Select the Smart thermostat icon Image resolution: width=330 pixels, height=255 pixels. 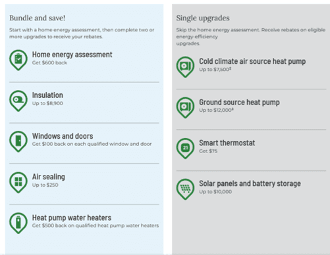coord(185,149)
